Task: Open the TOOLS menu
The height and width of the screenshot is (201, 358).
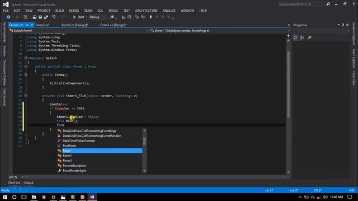Action: pyautogui.click(x=113, y=11)
